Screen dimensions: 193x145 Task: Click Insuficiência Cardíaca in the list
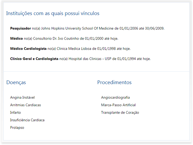[27, 120]
